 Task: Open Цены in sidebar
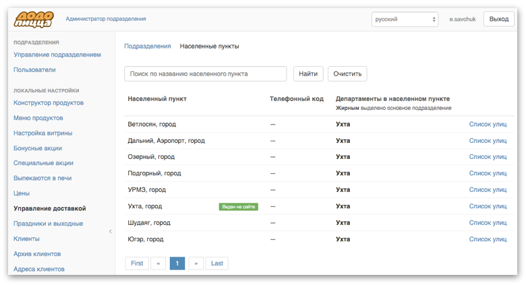point(22,193)
